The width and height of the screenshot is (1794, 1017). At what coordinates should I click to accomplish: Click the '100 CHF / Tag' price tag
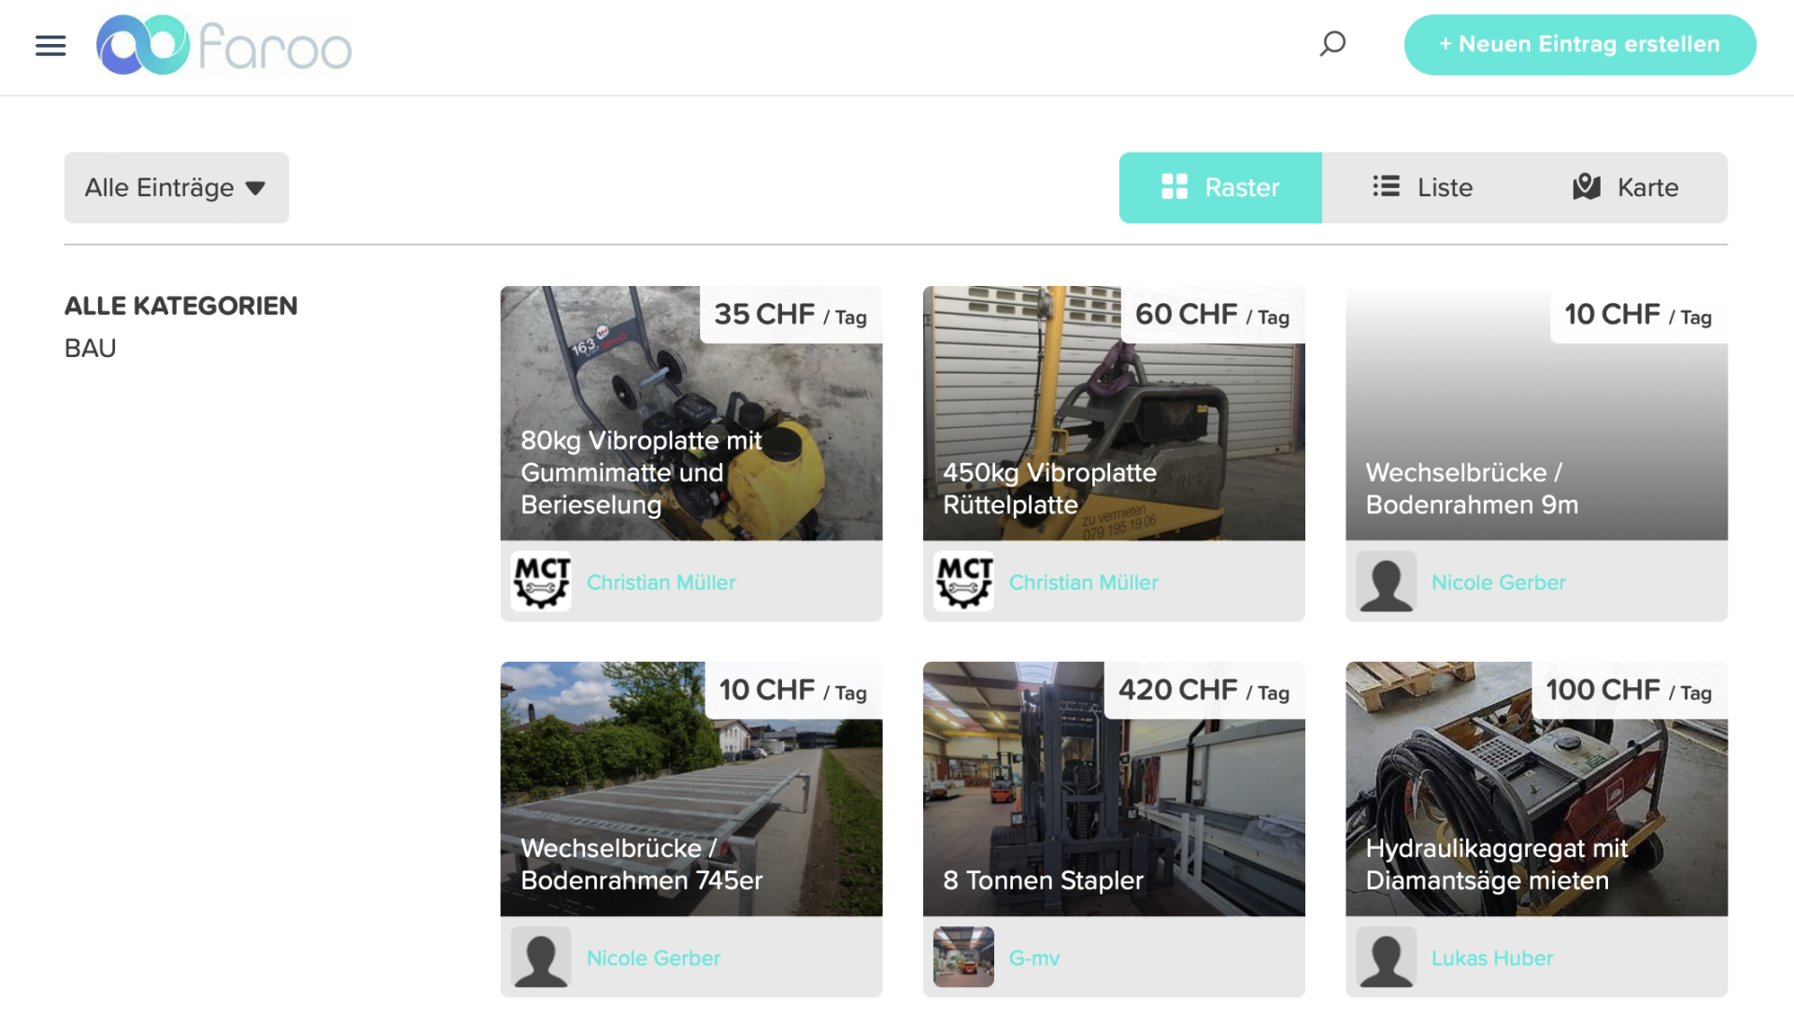click(1629, 691)
